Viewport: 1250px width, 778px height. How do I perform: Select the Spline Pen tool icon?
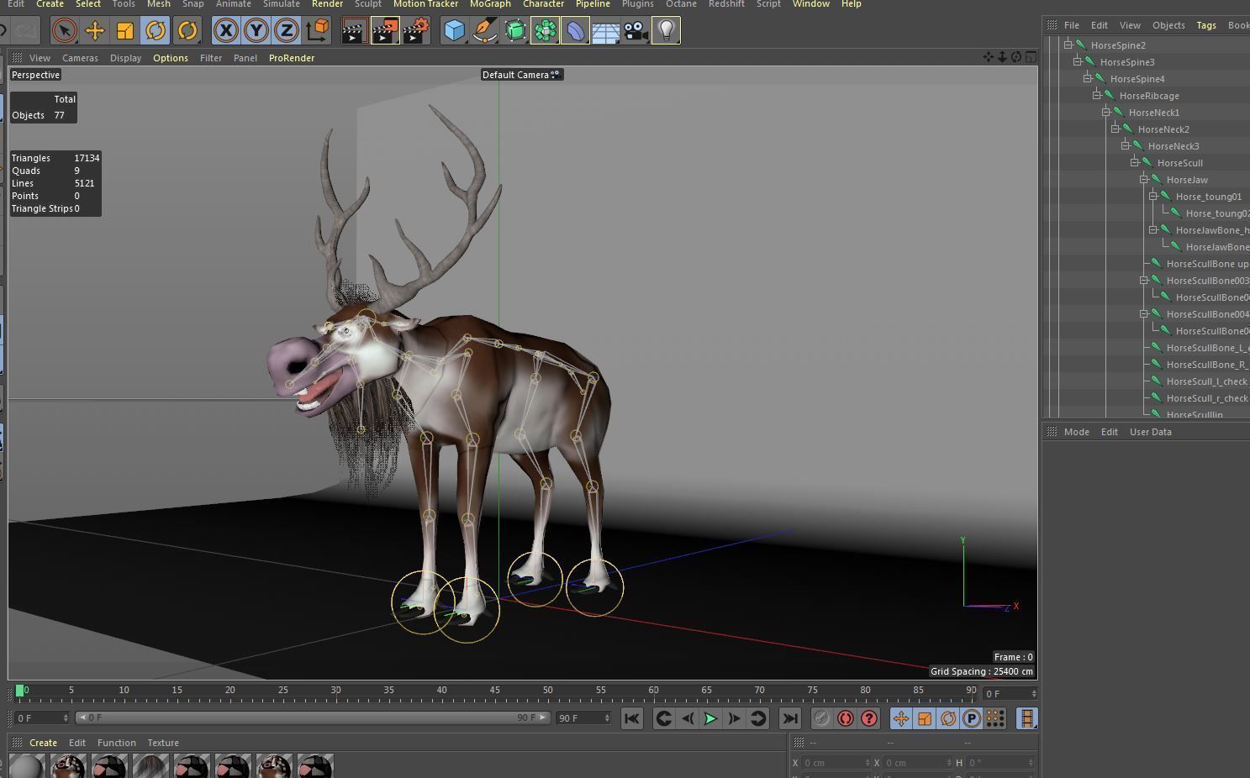click(x=485, y=31)
